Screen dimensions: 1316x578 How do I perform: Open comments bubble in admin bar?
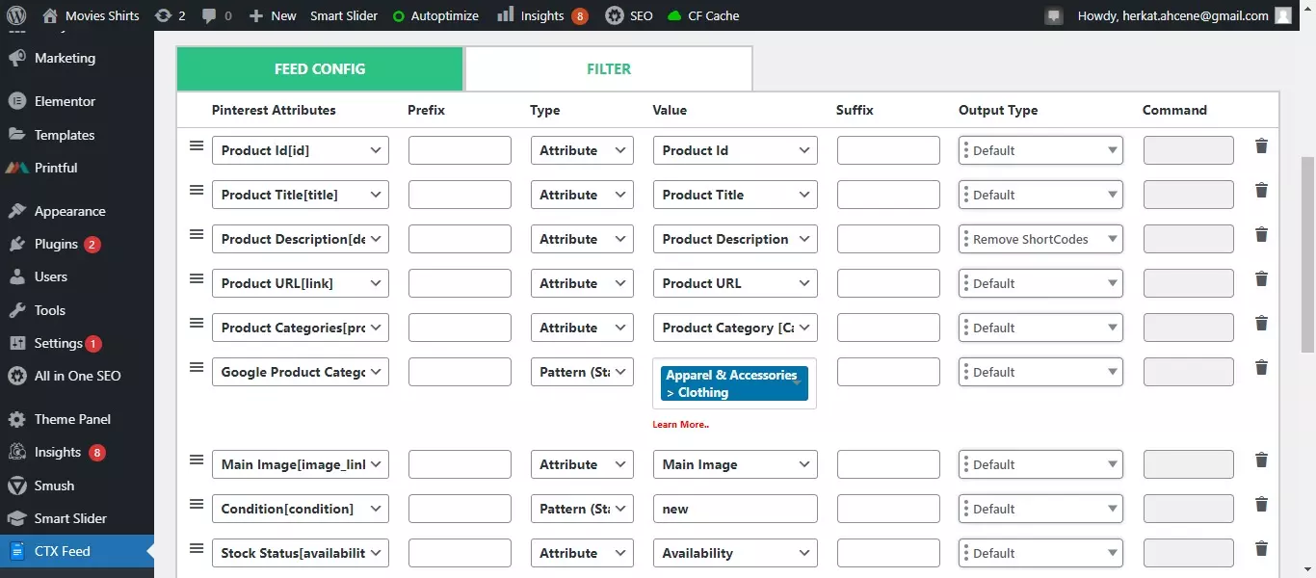click(x=217, y=15)
